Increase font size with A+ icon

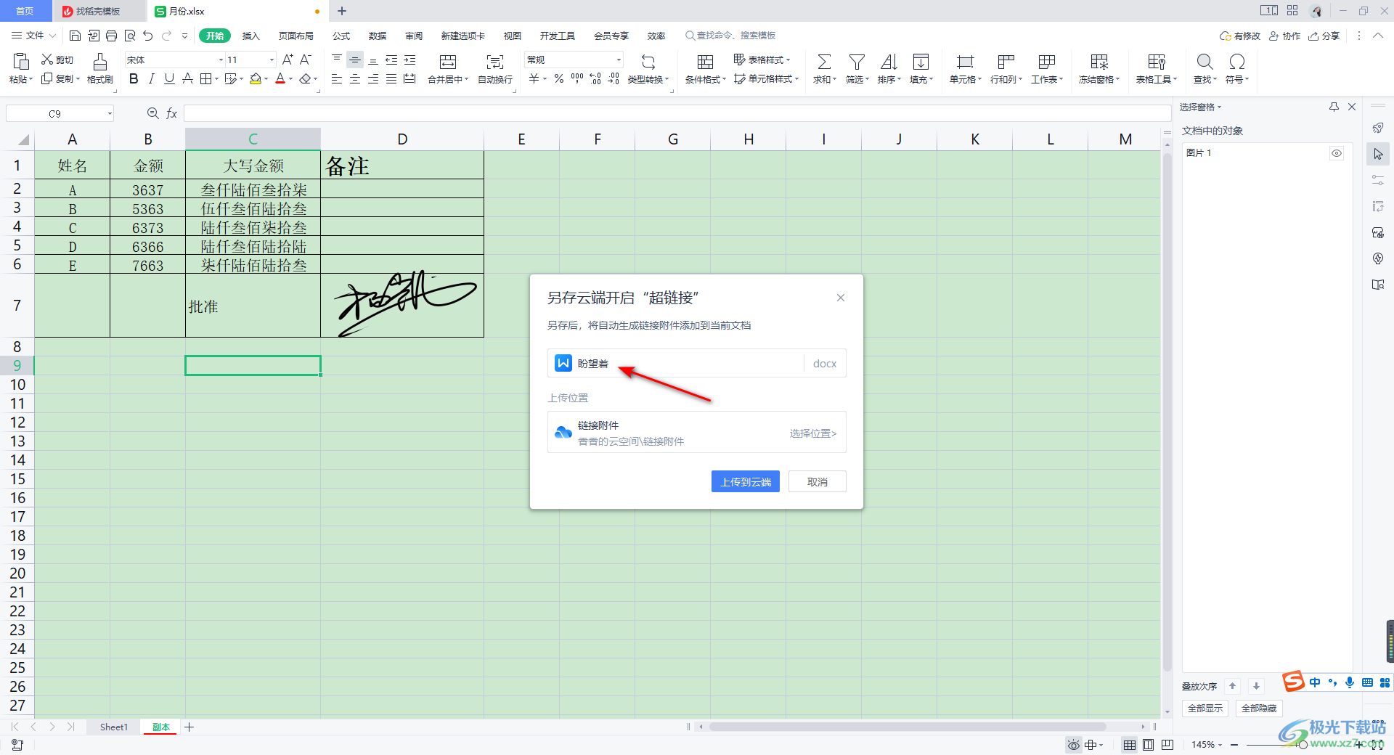[x=288, y=60]
